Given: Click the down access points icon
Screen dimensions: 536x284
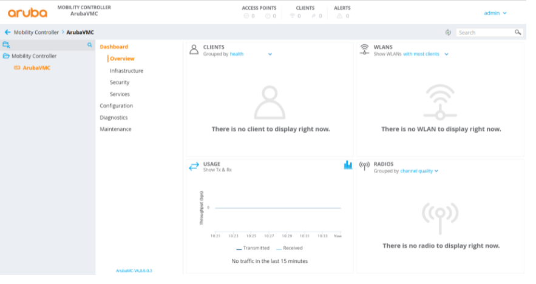Looking at the screenshot, I should point(268,16).
